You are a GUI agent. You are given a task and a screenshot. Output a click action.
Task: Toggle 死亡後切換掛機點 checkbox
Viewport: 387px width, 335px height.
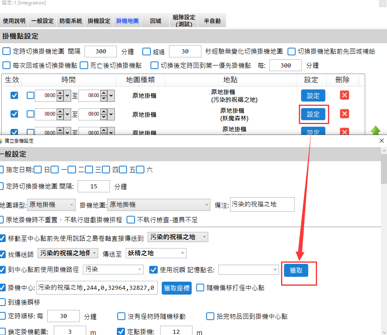pos(84,65)
